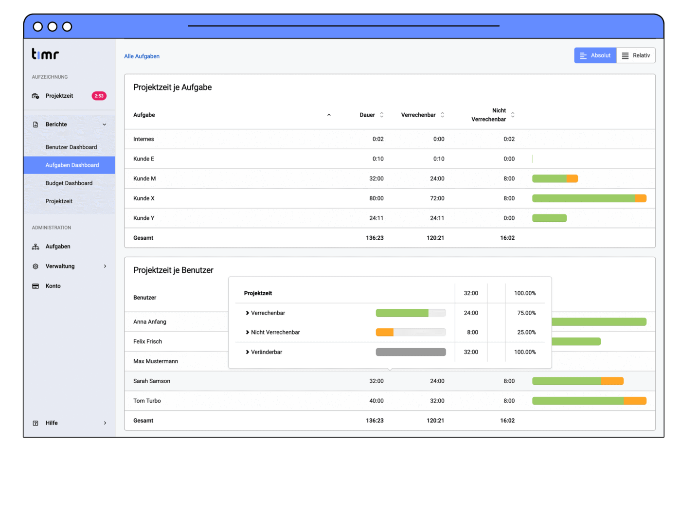Sort by Aufgabe column arrow
Image resolution: width=681 pixels, height=514 pixels.
[x=329, y=115]
